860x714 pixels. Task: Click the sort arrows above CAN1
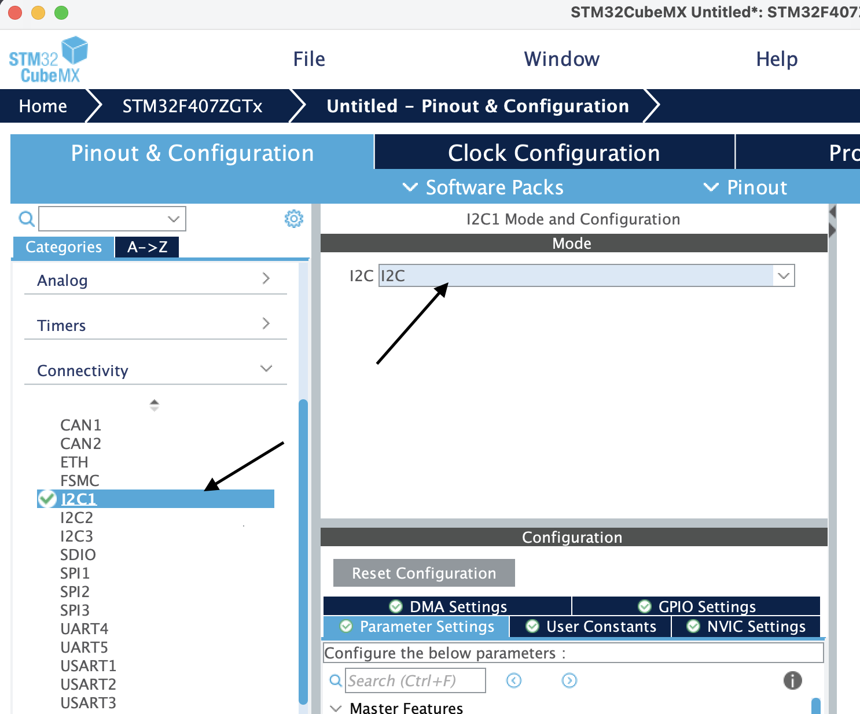154,405
